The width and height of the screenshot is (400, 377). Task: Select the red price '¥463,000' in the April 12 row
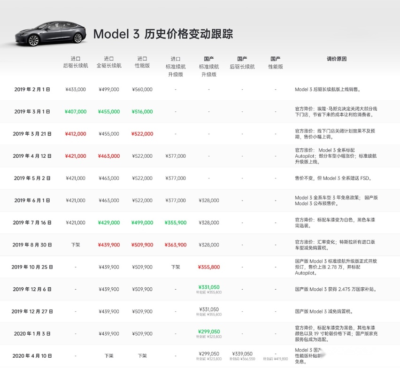point(109,156)
